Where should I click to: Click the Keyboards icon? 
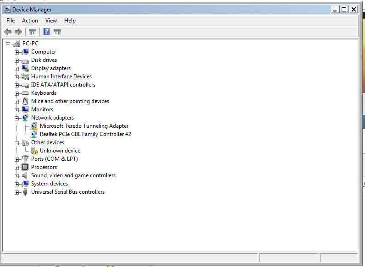pos(25,93)
